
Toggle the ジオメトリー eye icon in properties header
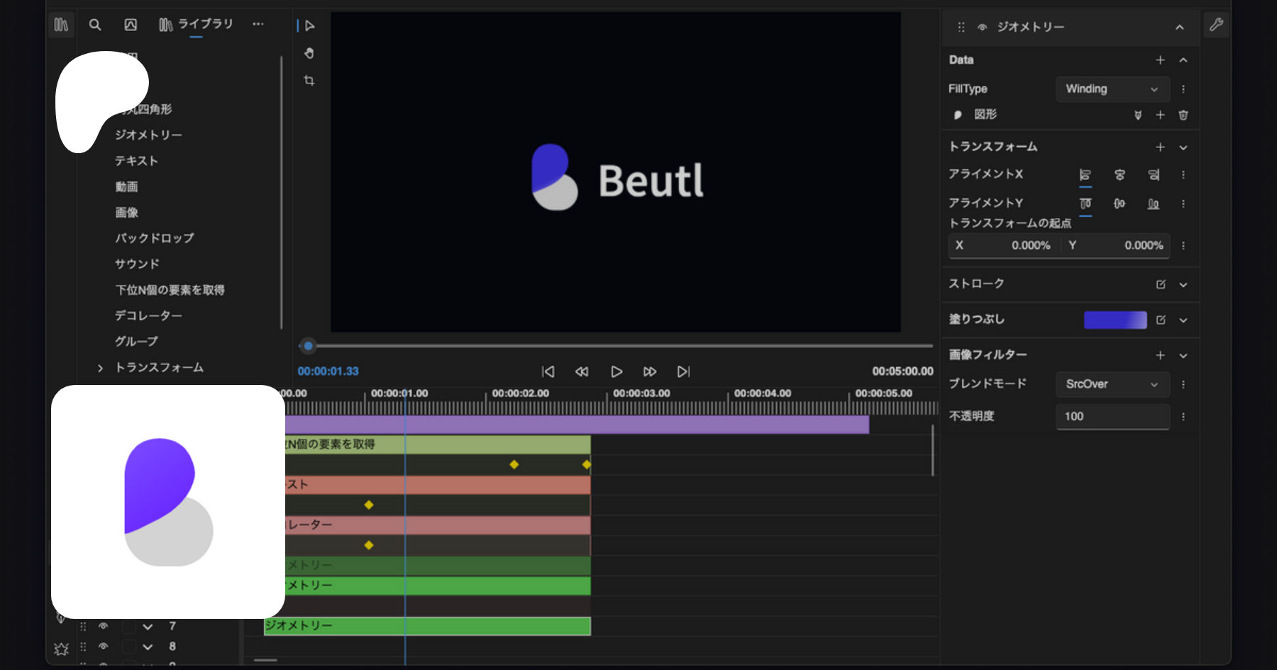coord(982,27)
